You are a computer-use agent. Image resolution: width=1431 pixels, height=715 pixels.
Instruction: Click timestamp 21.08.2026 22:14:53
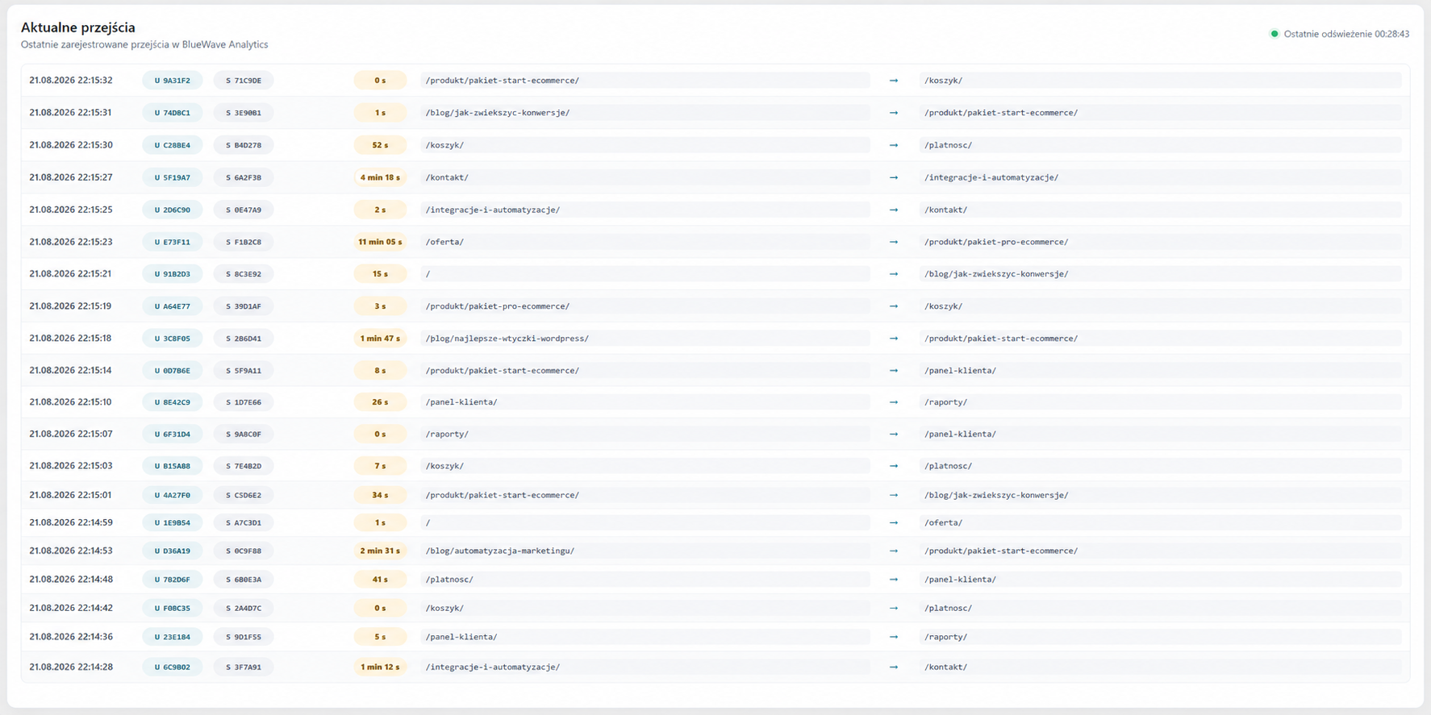click(x=71, y=551)
